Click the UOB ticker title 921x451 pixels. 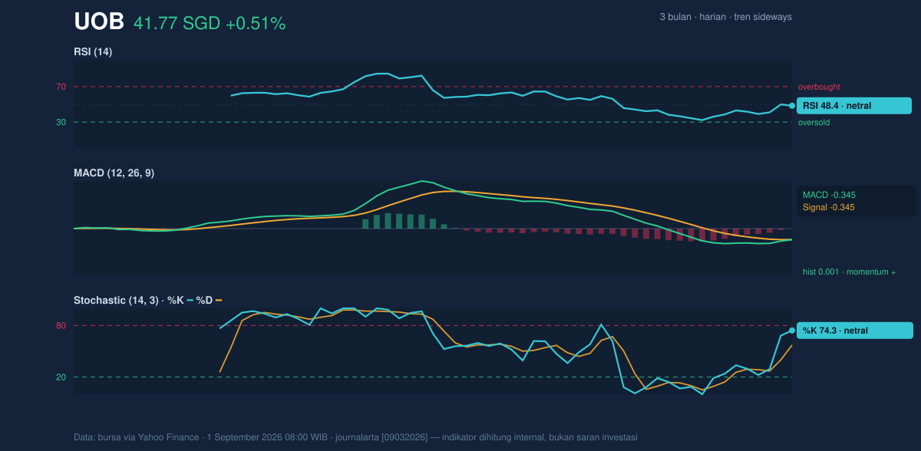coord(99,22)
